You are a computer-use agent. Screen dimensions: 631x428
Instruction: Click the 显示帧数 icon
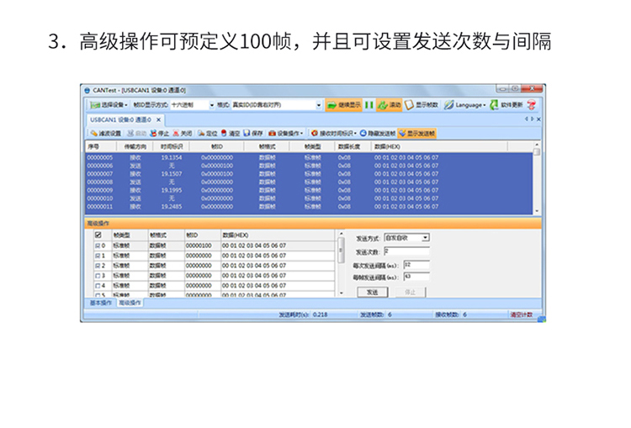coord(409,105)
